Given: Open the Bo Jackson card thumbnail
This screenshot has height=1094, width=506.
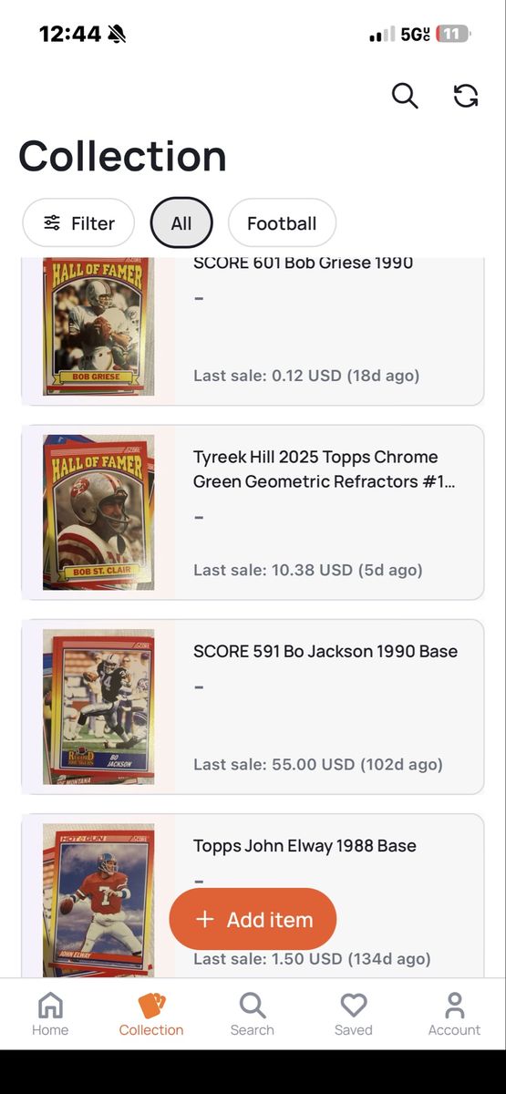Looking at the screenshot, I should 98,707.
